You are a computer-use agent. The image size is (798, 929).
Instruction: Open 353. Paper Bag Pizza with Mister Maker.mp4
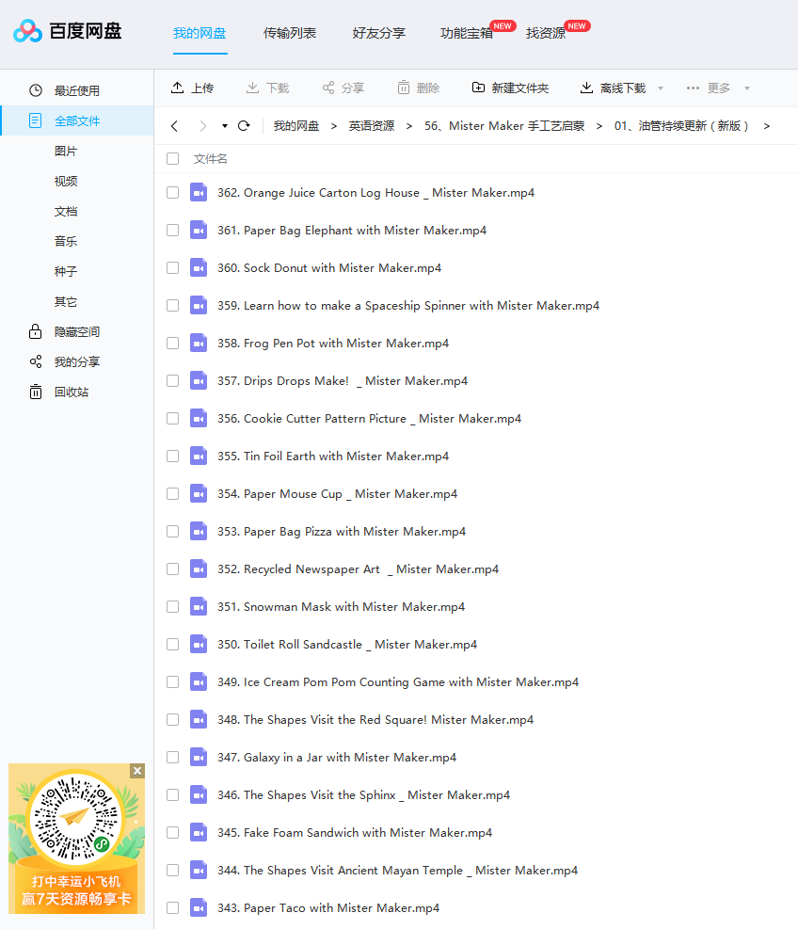pyautogui.click(x=342, y=532)
